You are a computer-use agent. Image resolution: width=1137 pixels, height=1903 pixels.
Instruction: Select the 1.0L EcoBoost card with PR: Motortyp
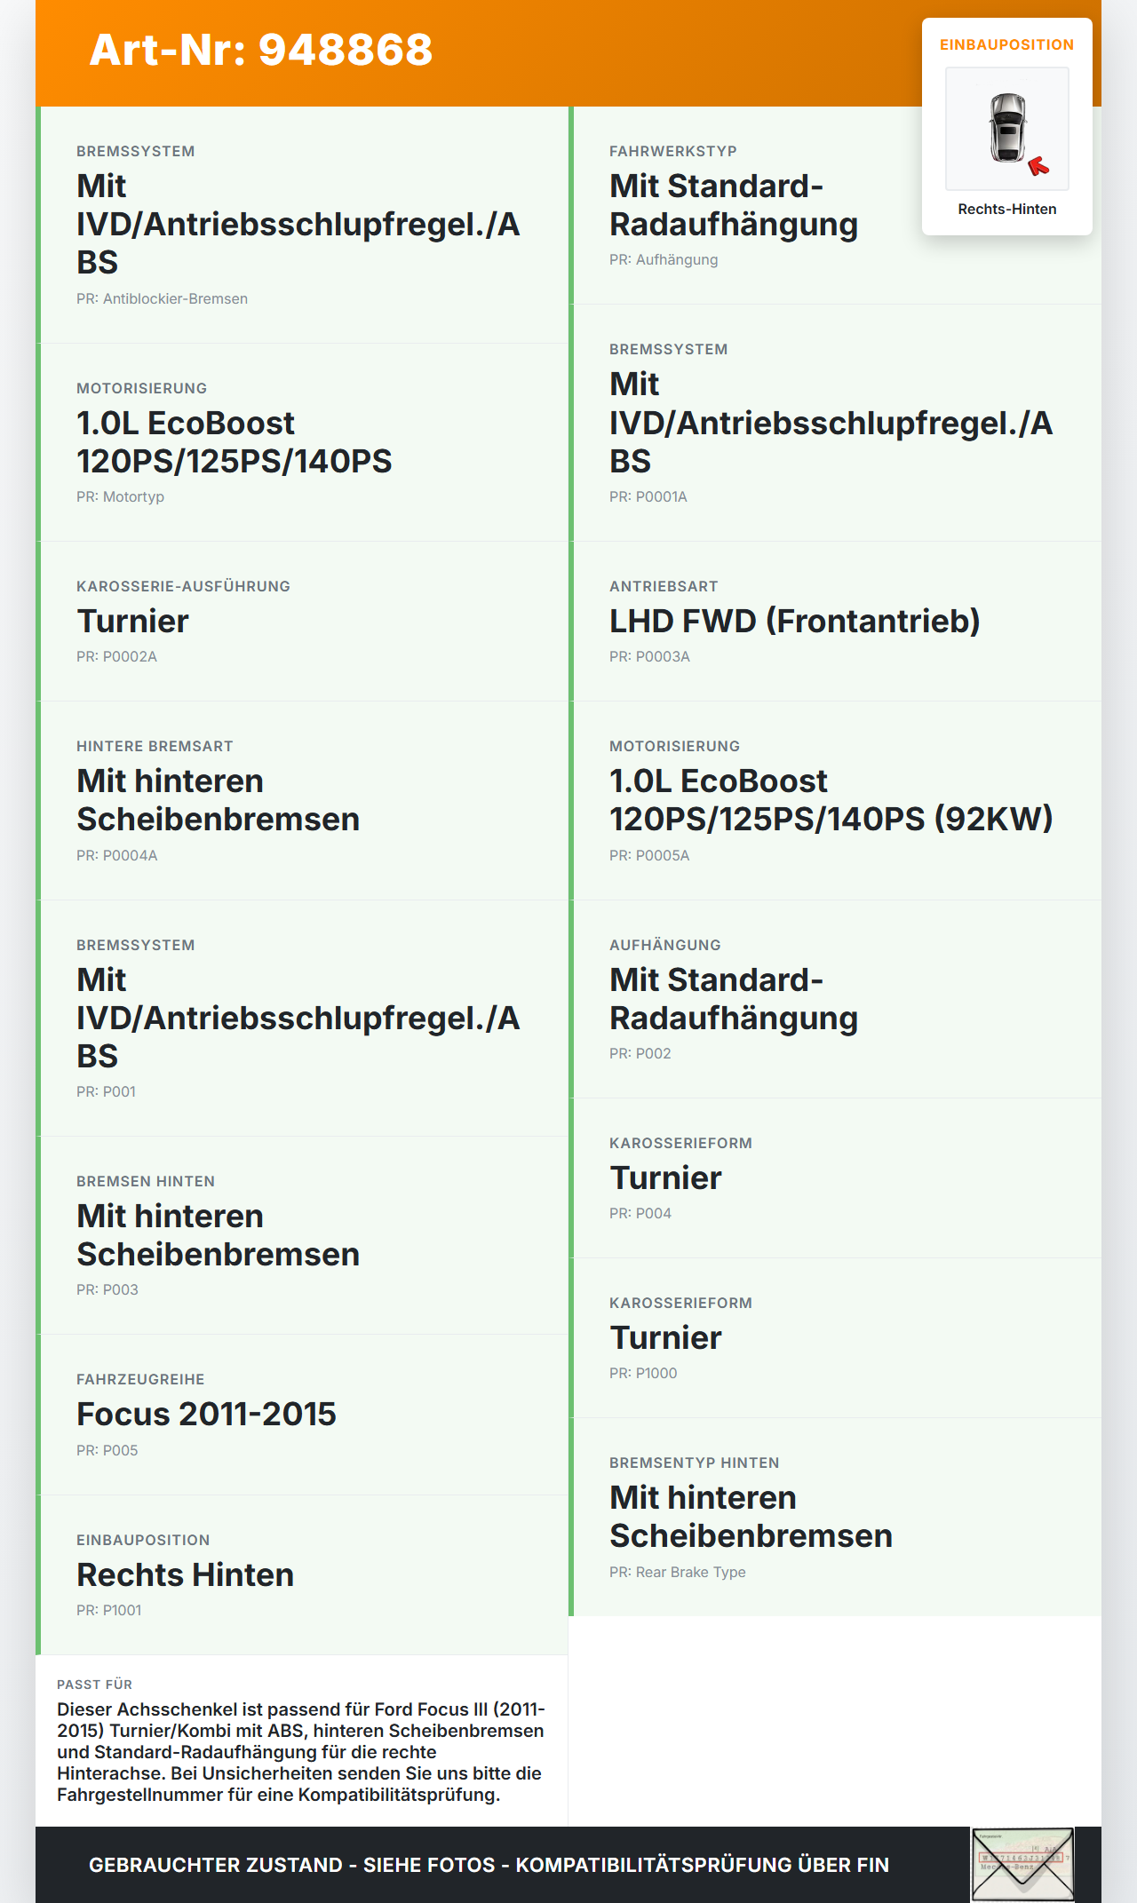click(302, 442)
